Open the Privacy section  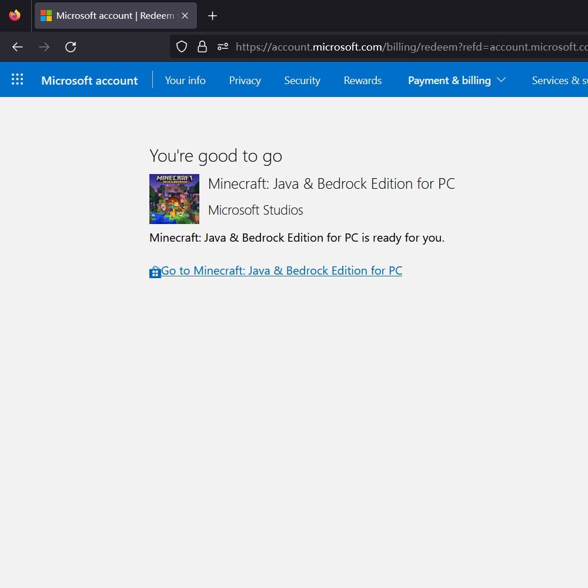tap(245, 81)
